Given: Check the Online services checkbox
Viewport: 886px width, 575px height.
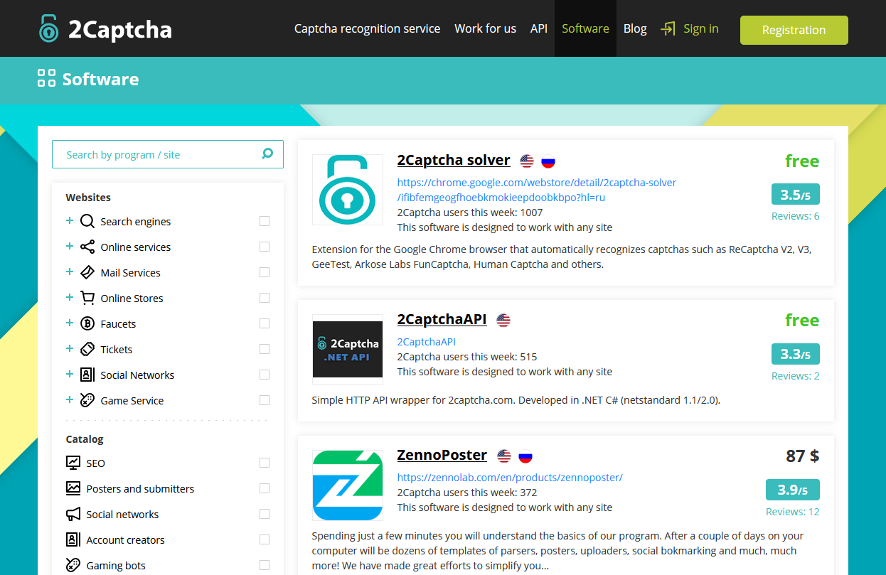Looking at the screenshot, I should point(265,247).
